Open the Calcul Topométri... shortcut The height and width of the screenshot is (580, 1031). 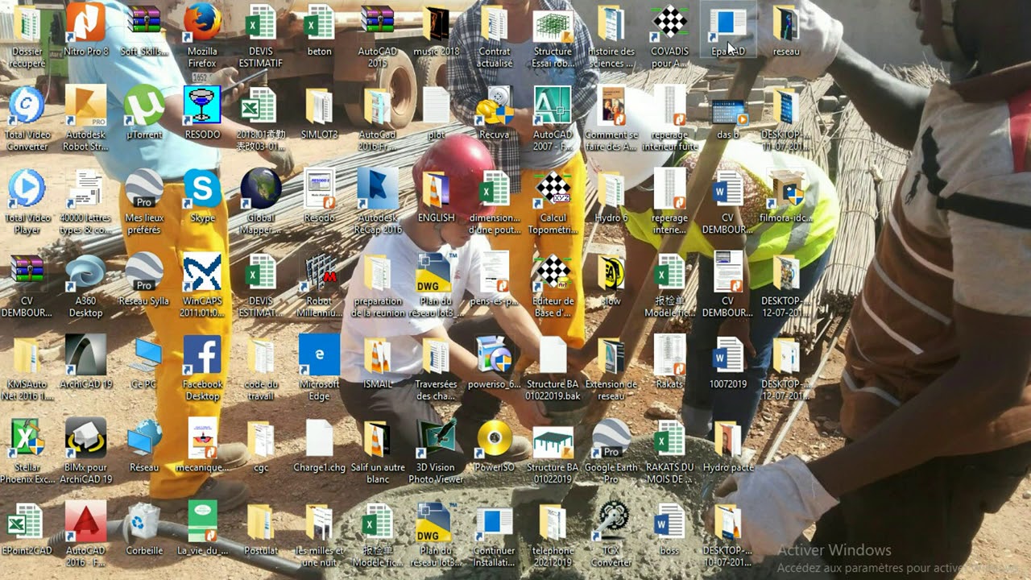click(x=553, y=202)
